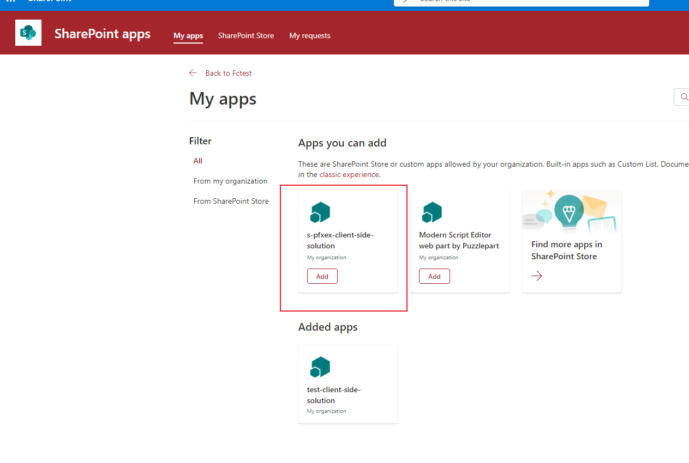Click Modern Script Editor web part by Puzzlepart title
This screenshot has height=463, width=689.
tap(459, 240)
